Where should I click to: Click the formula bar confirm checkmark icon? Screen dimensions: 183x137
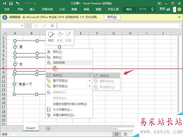[x=44, y=26]
